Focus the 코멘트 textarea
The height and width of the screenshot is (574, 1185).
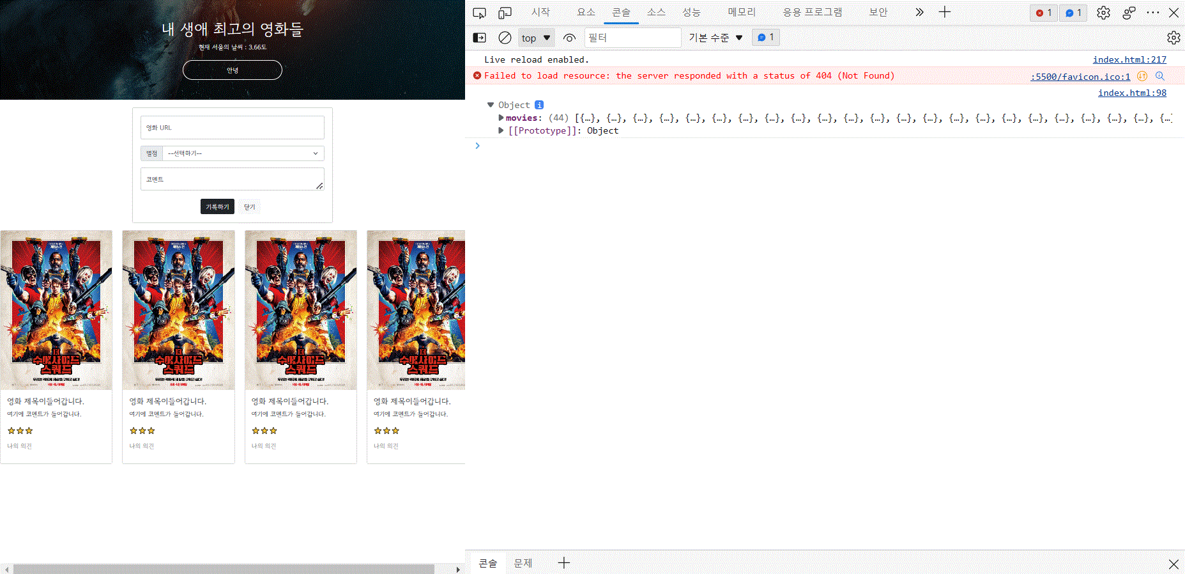pos(233,179)
